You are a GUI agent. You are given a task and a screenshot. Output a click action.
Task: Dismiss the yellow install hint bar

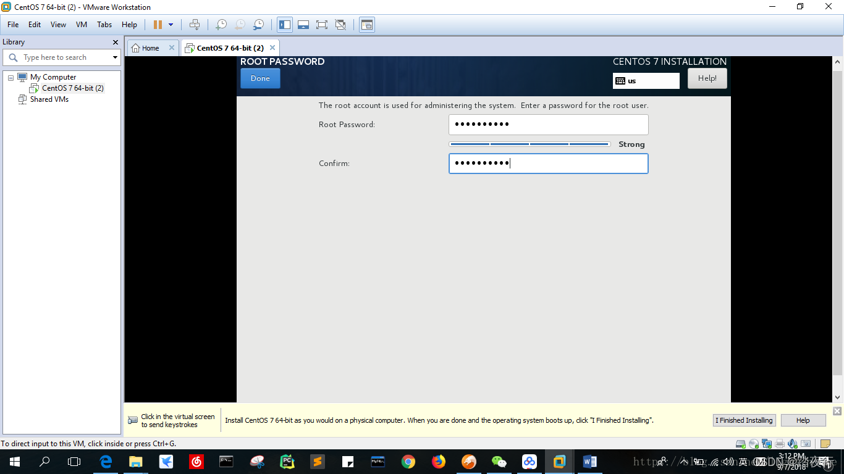point(837,411)
